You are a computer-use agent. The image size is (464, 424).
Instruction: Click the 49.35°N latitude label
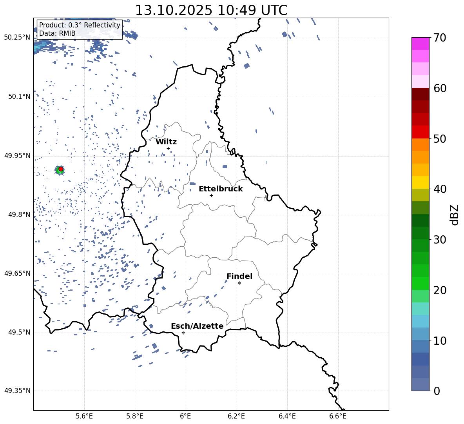pyautogui.click(x=17, y=391)
